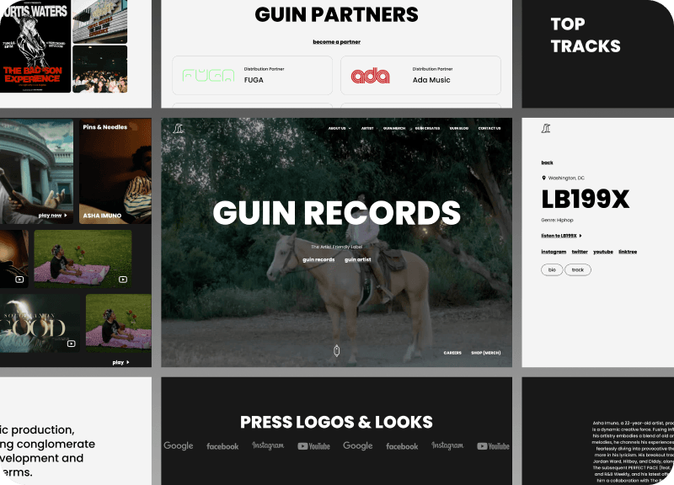Click the second facebook press logo
674x485 pixels.
click(x=402, y=446)
